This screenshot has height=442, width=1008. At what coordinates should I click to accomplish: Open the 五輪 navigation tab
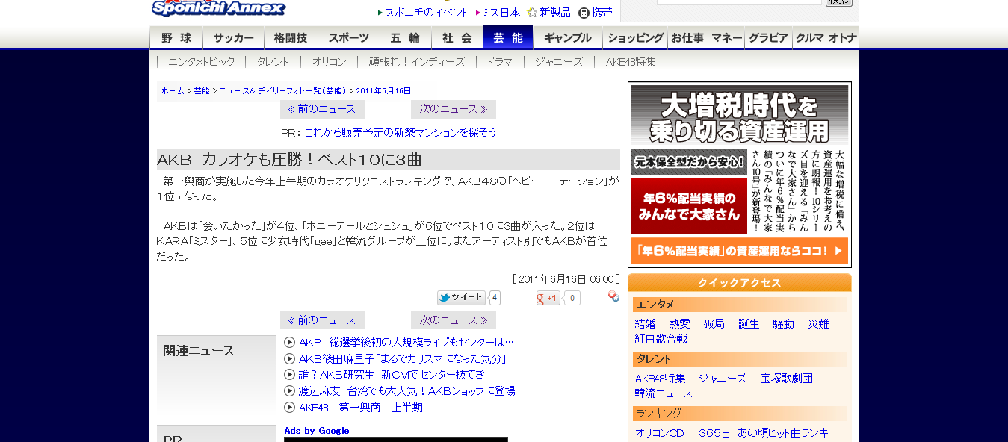(405, 38)
